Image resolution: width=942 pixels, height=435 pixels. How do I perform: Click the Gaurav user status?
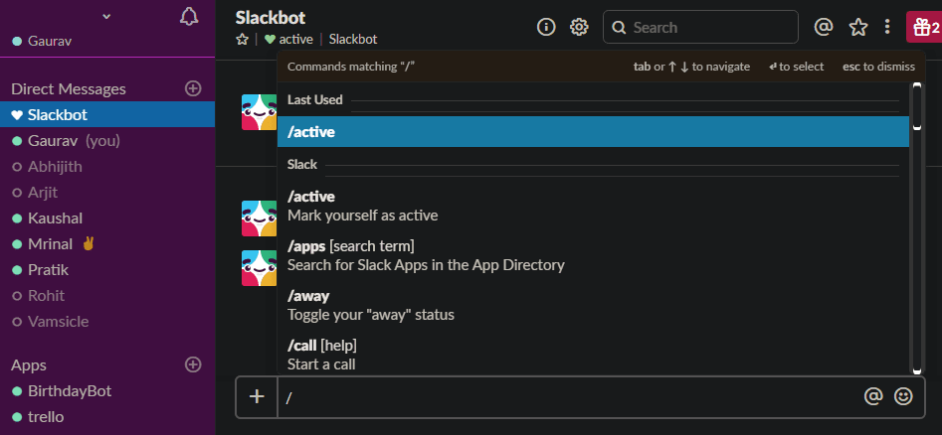pos(42,42)
